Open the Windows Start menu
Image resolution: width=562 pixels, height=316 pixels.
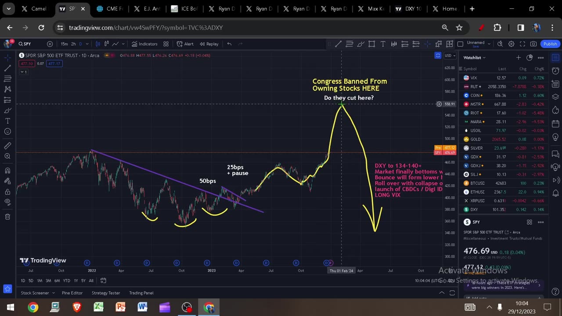(11, 307)
